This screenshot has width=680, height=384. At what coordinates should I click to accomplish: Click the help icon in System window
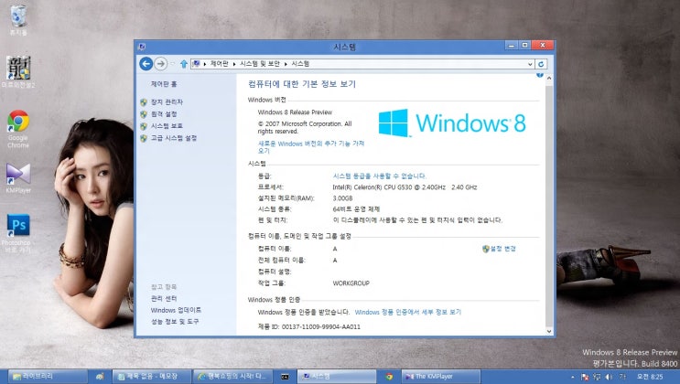coord(540,75)
